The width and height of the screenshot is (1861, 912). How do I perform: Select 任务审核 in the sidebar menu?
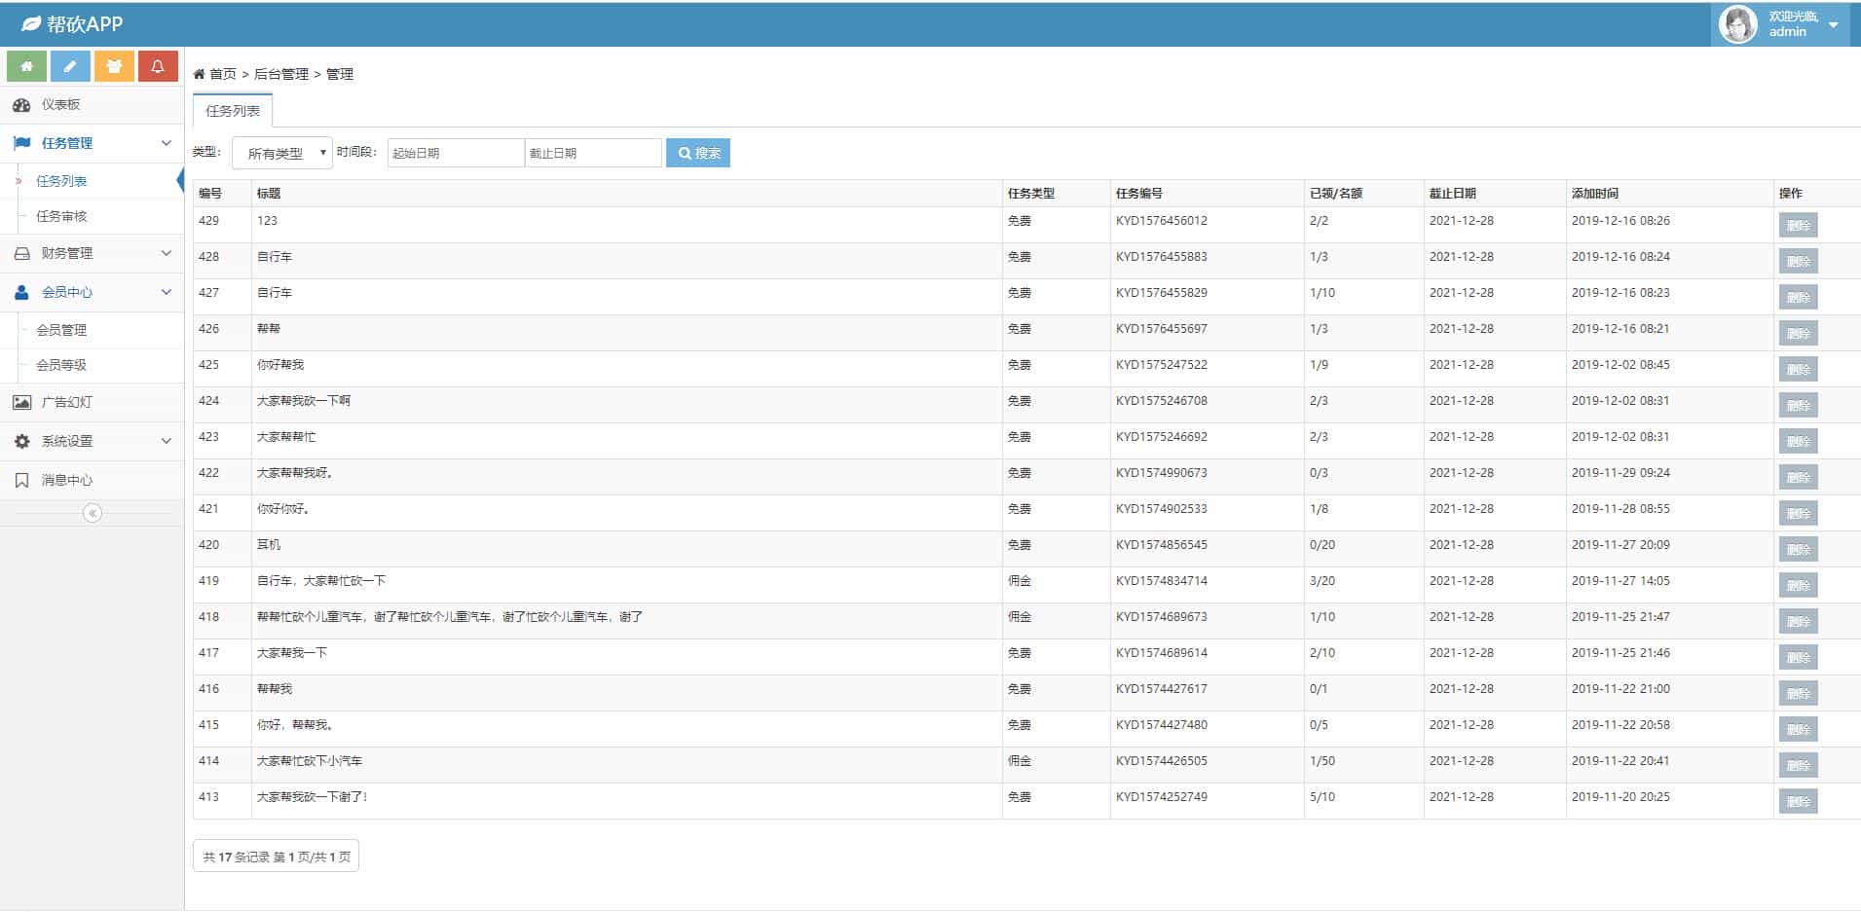tap(60, 216)
